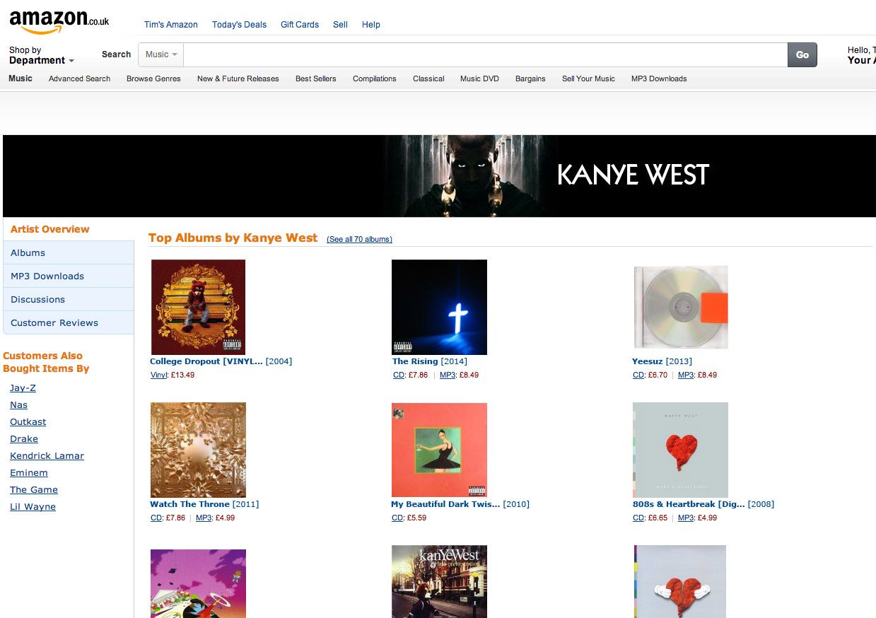Open Today's Deals in top navigation
The width and height of the screenshot is (876, 618).
(239, 24)
